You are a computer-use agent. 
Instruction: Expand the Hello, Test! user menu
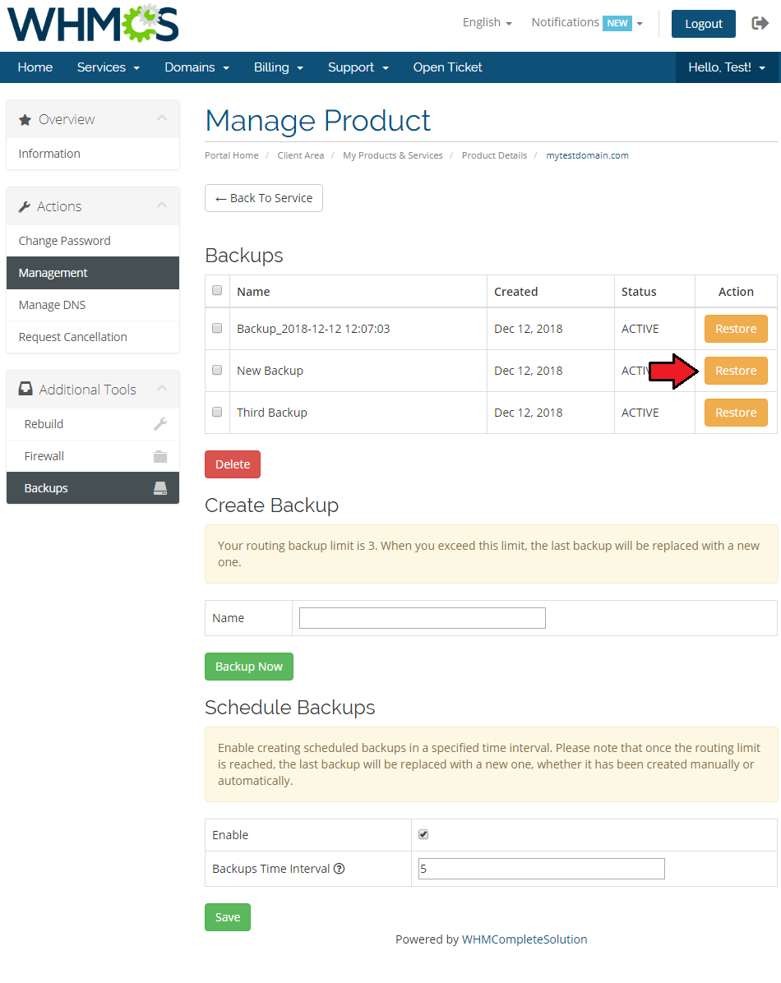click(727, 67)
